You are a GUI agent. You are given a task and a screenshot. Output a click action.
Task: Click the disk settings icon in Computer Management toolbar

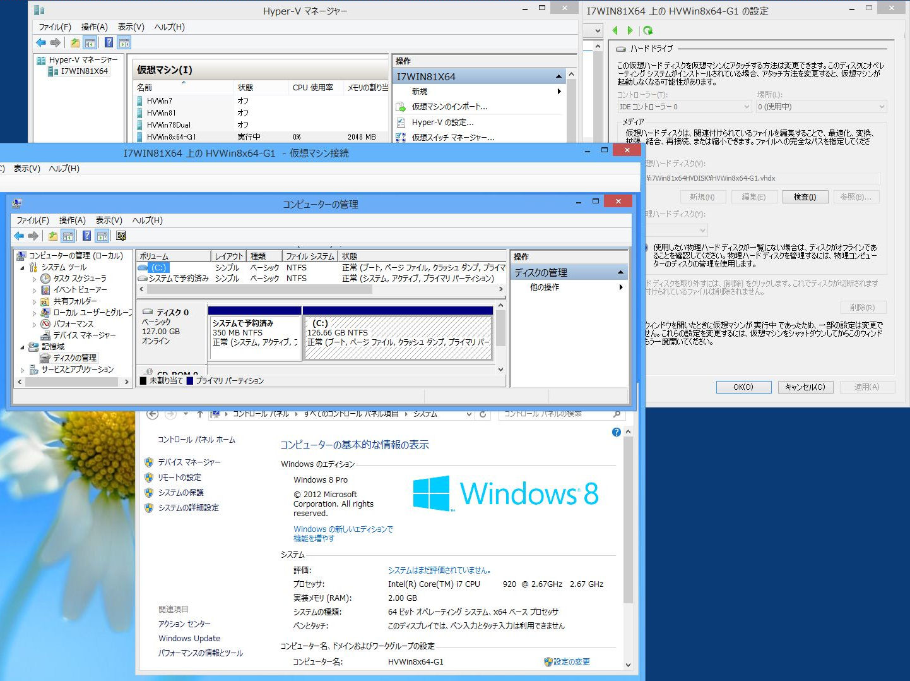point(121,236)
